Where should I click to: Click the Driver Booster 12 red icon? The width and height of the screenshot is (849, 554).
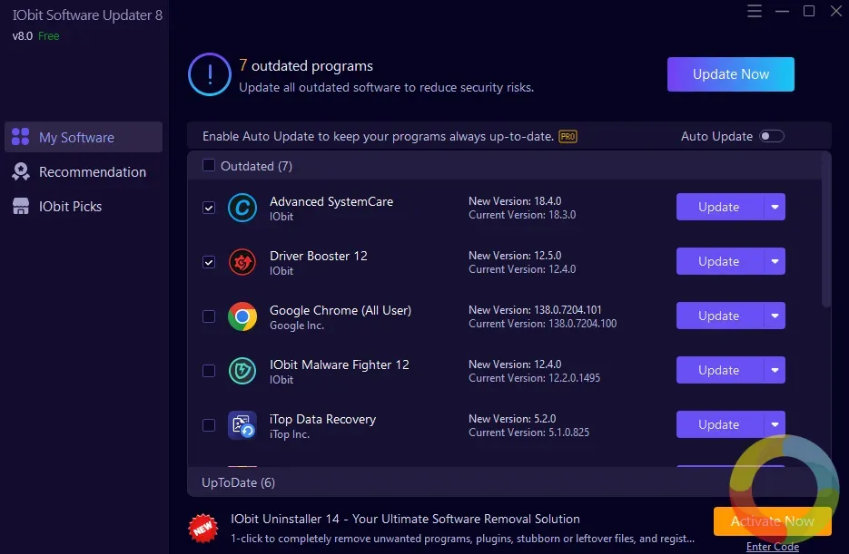tap(242, 262)
